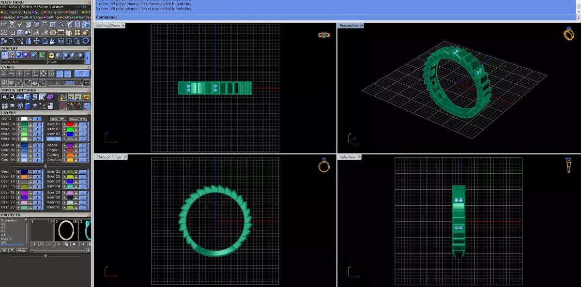The width and height of the screenshot is (581, 287).
Task: Click the ring icon in Side View viewport
Action: coord(569,166)
